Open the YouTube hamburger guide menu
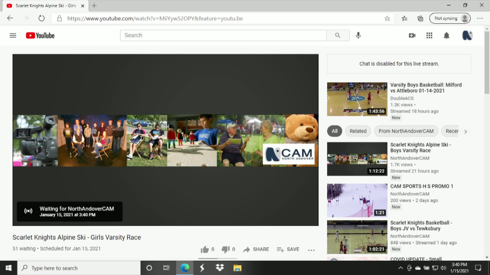490x275 pixels. tap(13, 35)
